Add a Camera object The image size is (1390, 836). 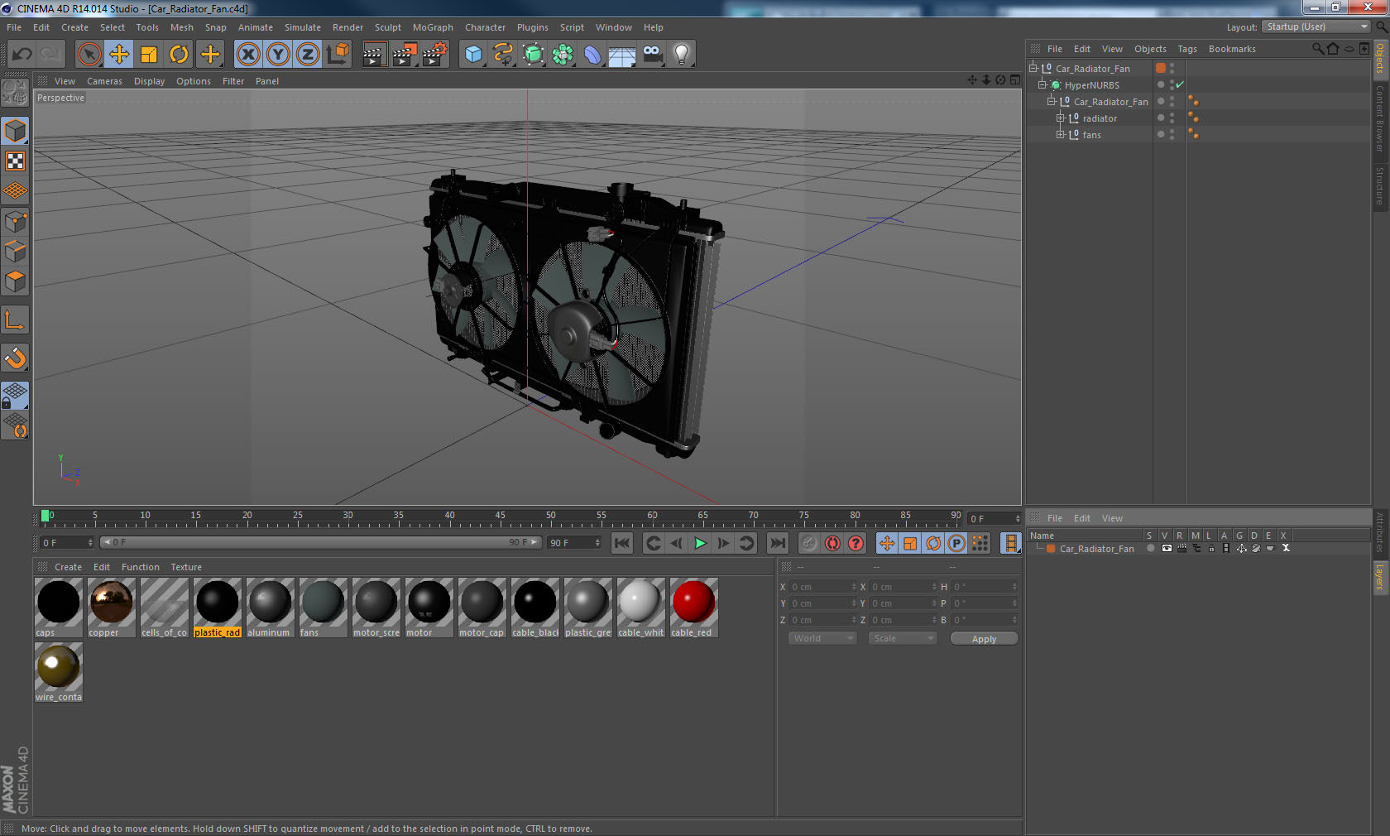652,55
